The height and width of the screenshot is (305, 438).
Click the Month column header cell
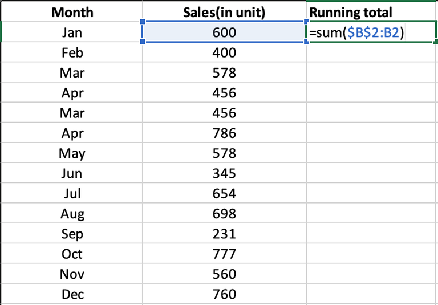click(x=72, y=13)
